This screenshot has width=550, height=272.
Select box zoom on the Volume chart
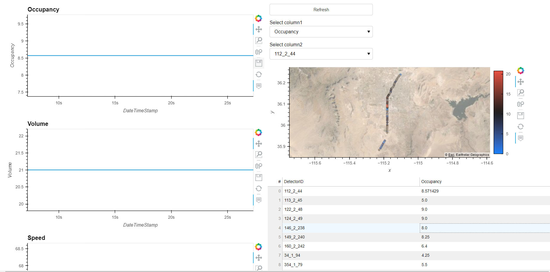tap(259, 154)
